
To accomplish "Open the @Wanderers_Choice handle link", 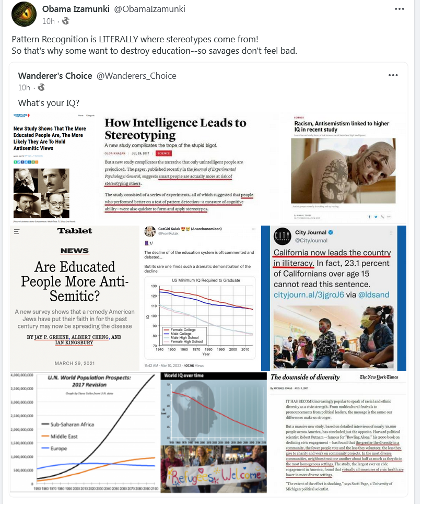I will click(x=137, y=76).
